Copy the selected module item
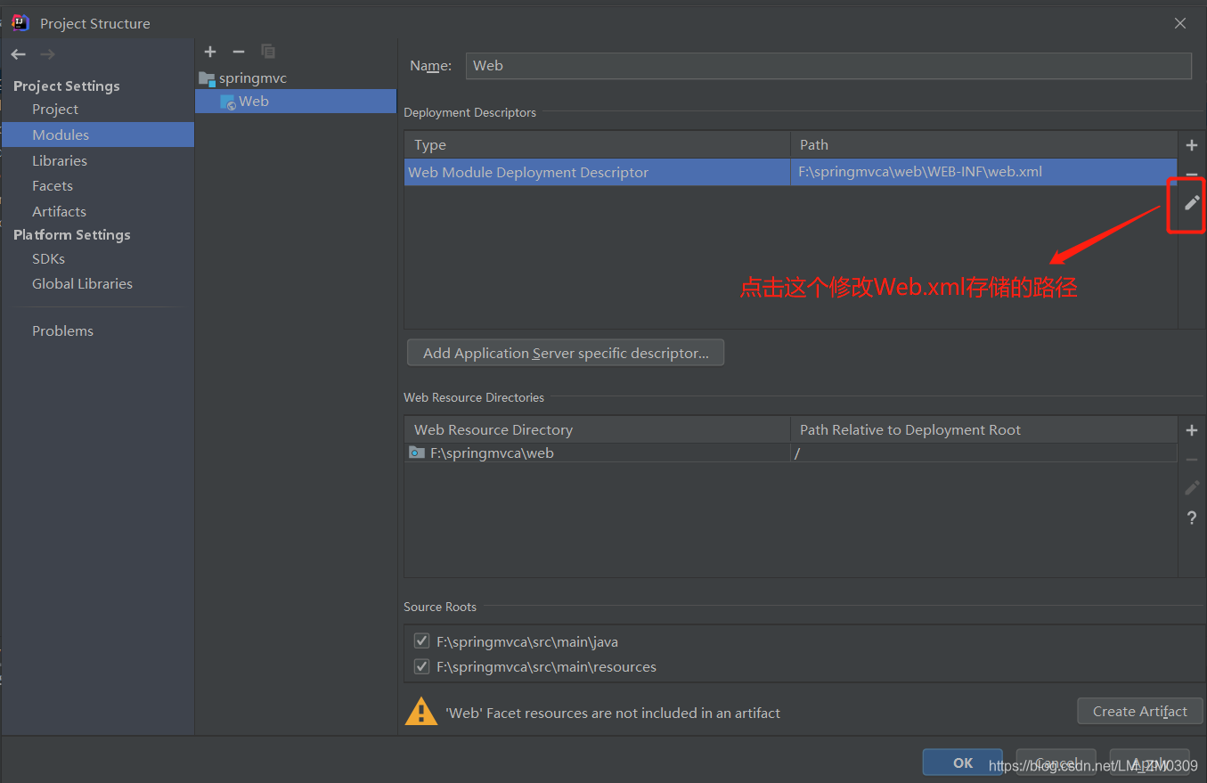Viewport: 1207px width, 783px height. coord(267,52)
